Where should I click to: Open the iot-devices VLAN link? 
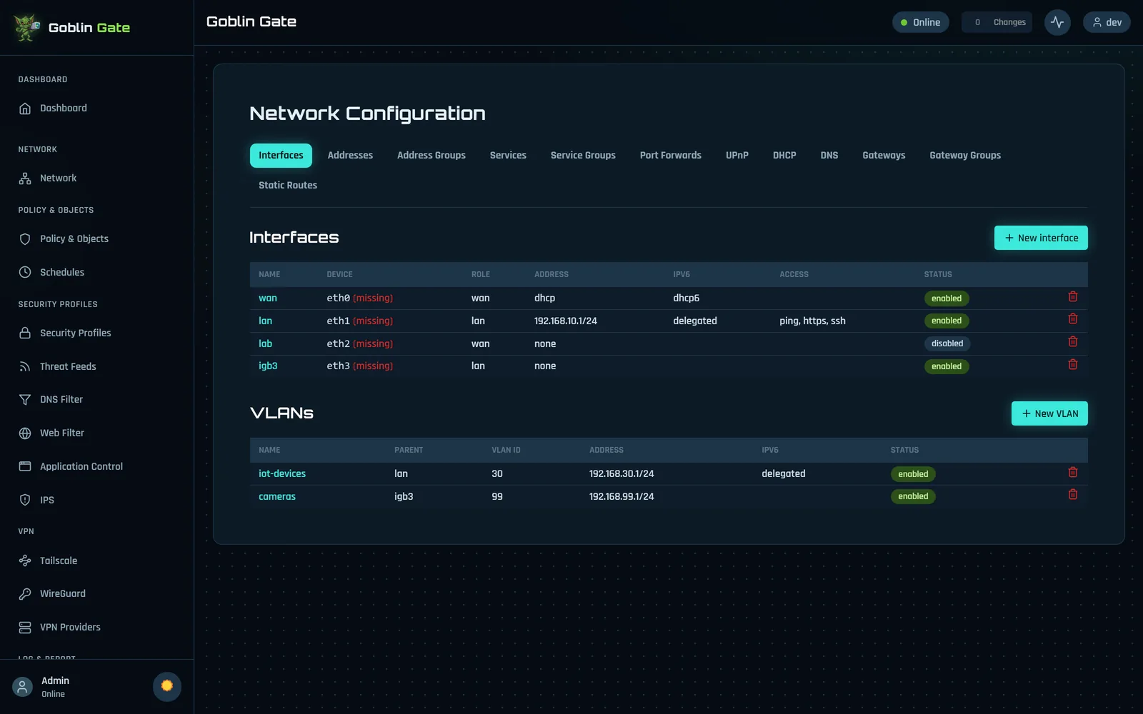coord(282,474)
